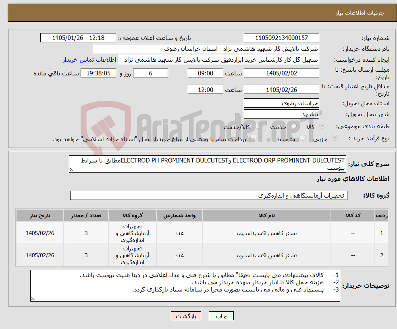Viewport: 397px width, 329px height.
Task: Click the چاپ print button
Action: coord(221,316)
